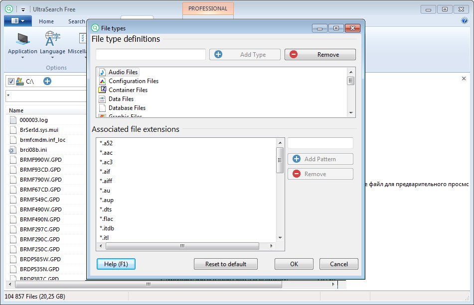Click Remove under Add Pattern
474x305 pixels.
coord(320,174)
